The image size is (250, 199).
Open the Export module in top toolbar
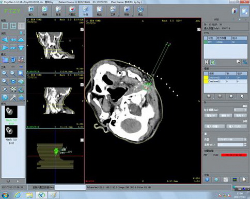(99, 11)
